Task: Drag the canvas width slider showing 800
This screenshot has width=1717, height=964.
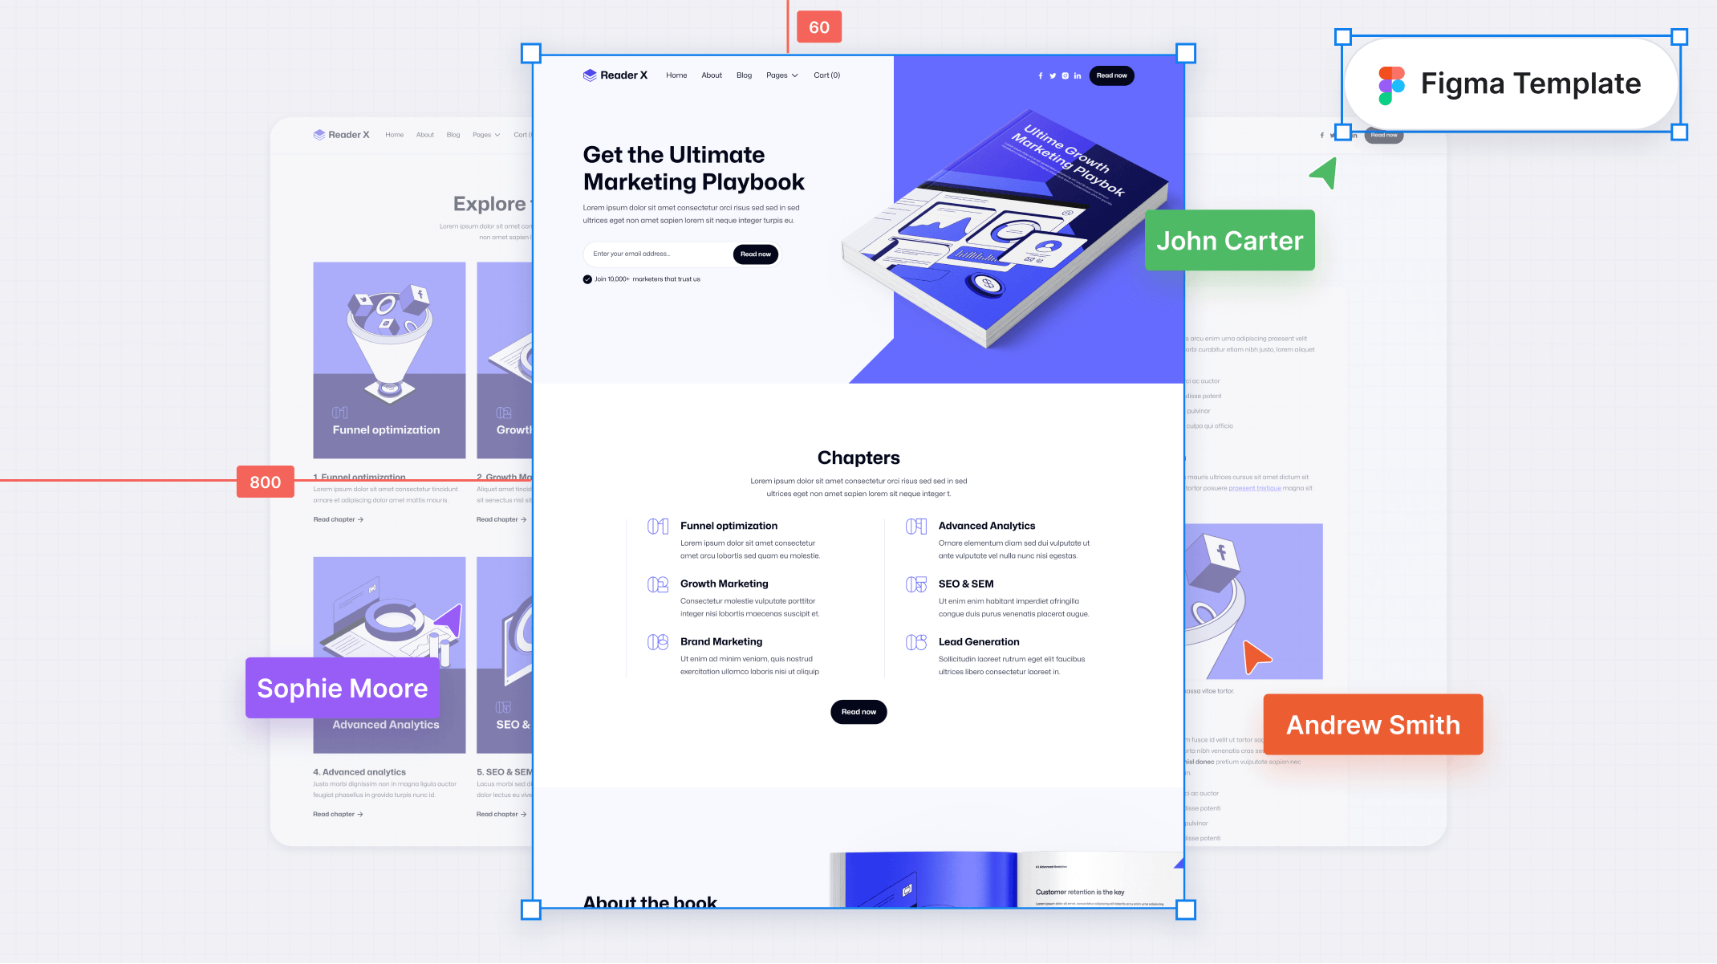Action: pyautogui.click(x=264, y=482)
